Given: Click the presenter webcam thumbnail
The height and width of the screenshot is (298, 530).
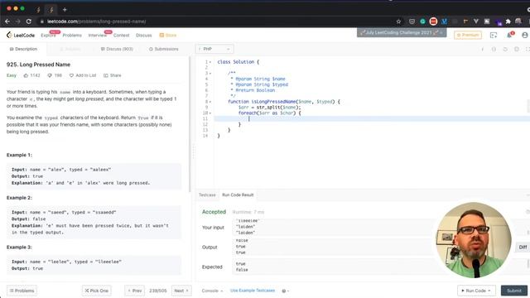Looking at the screenshot, I should coord(474,240).
